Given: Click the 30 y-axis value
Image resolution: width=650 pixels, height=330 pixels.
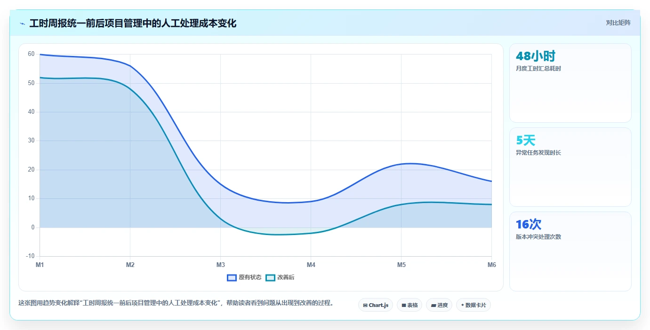Looking at the screenshot, I should [31, 141].
